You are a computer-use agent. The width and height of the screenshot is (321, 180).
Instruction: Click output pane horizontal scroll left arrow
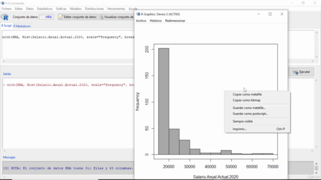(5, 151)
